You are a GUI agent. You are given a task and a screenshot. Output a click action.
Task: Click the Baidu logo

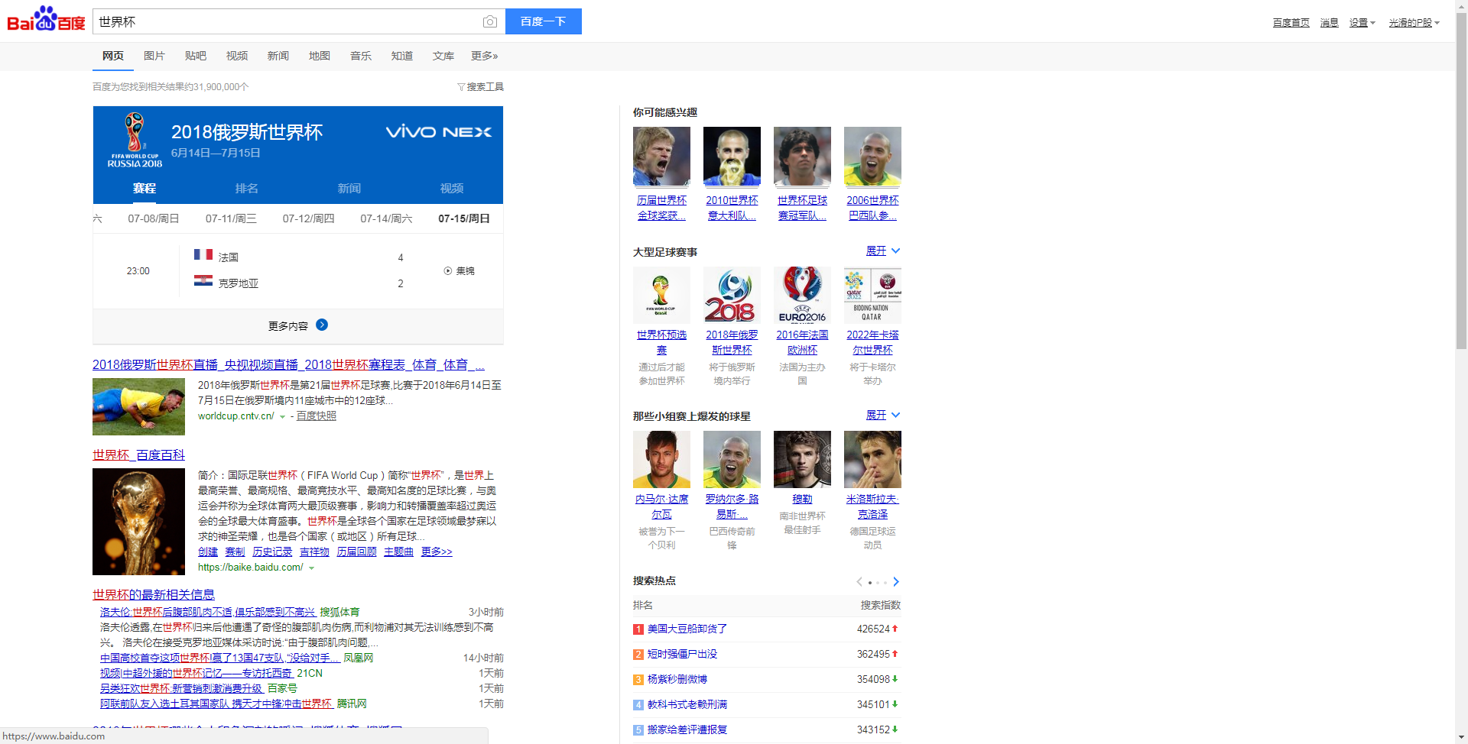[46, 20]
